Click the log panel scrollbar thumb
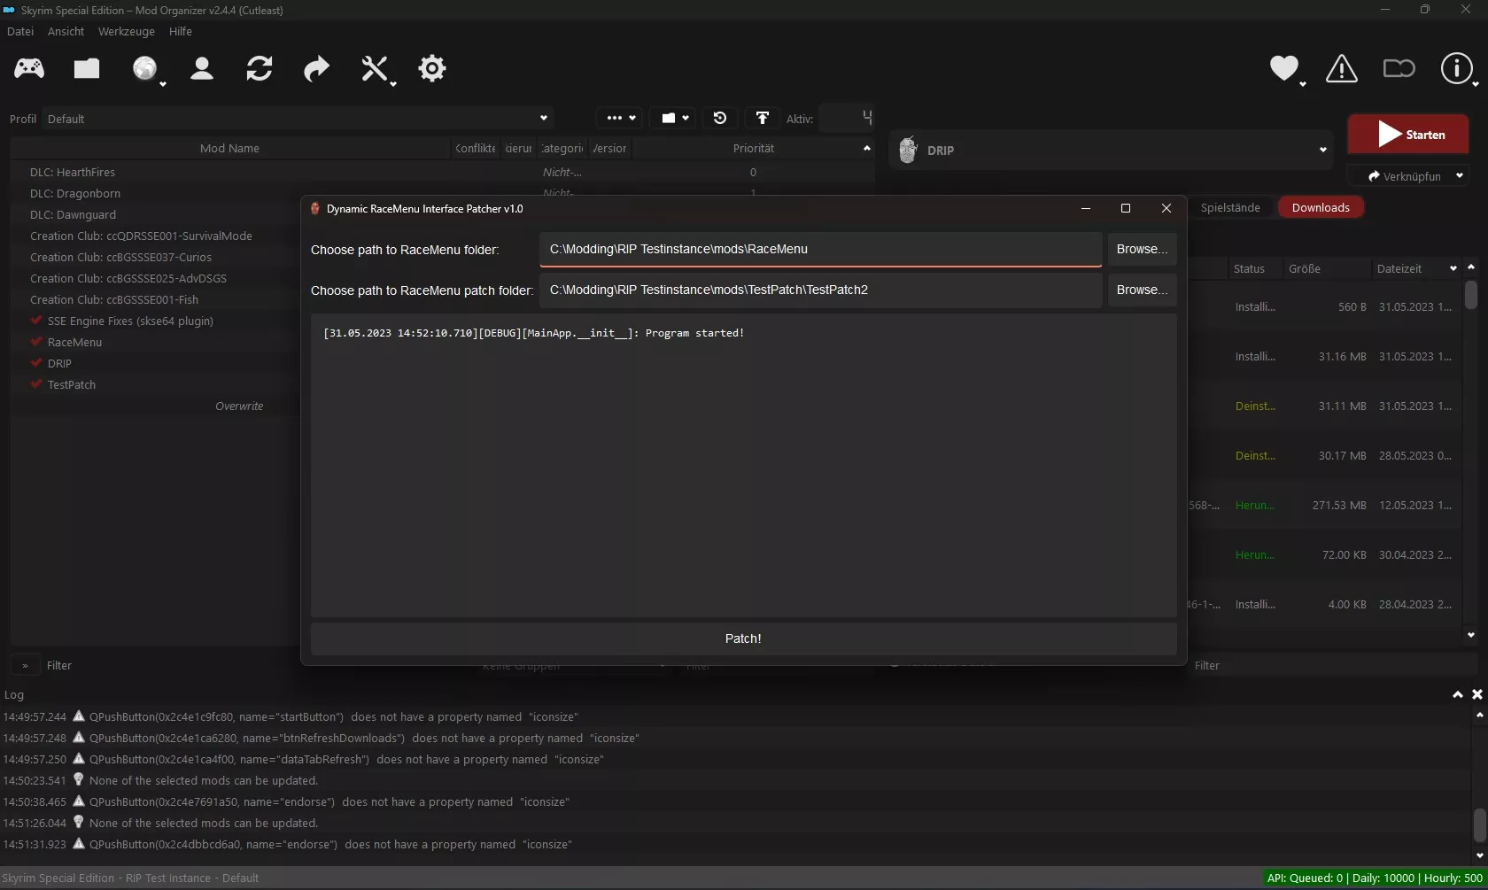This screenshot has height=890, width=1488. 1479,825
